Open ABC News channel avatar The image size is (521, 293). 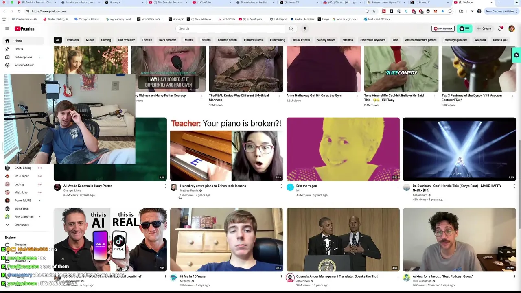click(290, 278)
